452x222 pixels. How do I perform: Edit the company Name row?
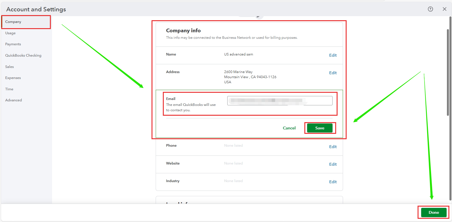pos(333,55)
